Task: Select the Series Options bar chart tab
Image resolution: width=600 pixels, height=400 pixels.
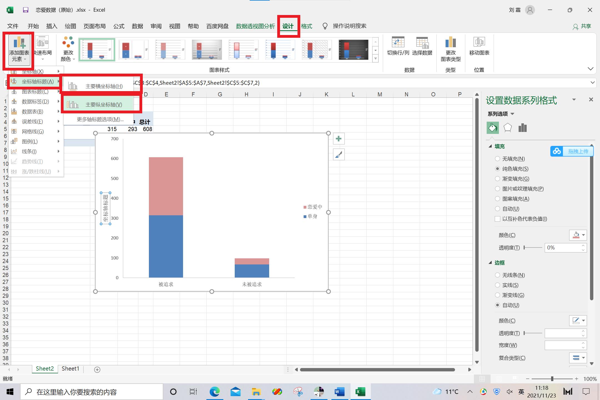Action: (x=522, y=128)
